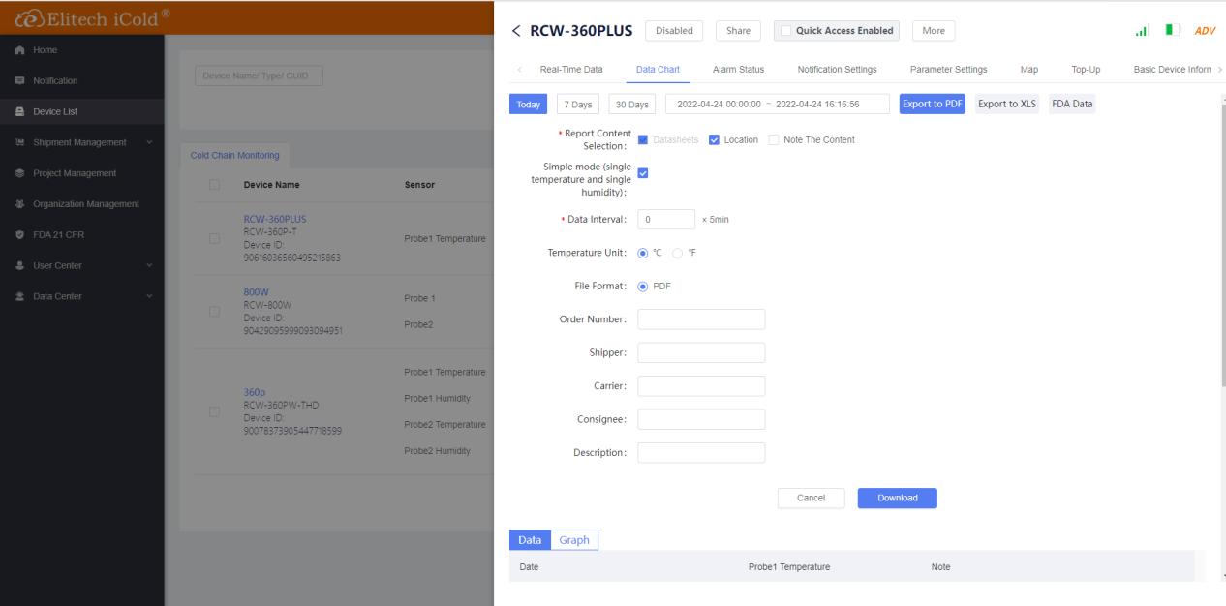Open the date range picker field

click(x=778, y=105)
